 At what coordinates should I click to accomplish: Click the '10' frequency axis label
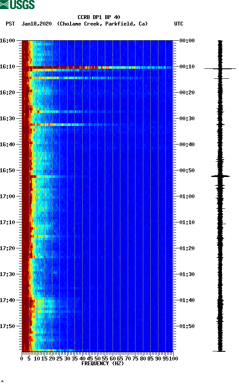[37, 359]
